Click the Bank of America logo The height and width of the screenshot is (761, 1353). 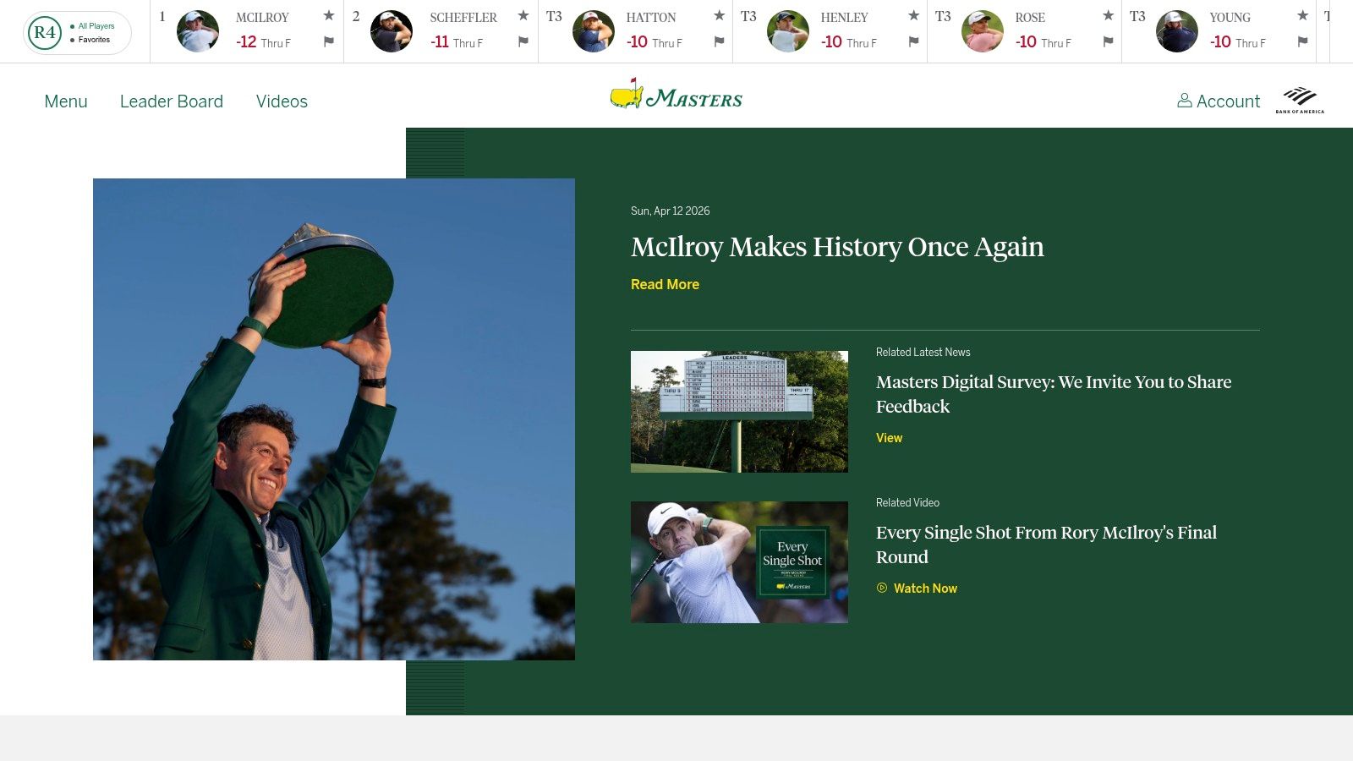(1300, 100)
